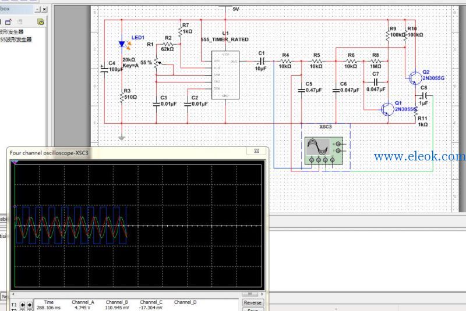Click the oscilloscope horizontal scrollbar thumb

click(x=250, y=294)
